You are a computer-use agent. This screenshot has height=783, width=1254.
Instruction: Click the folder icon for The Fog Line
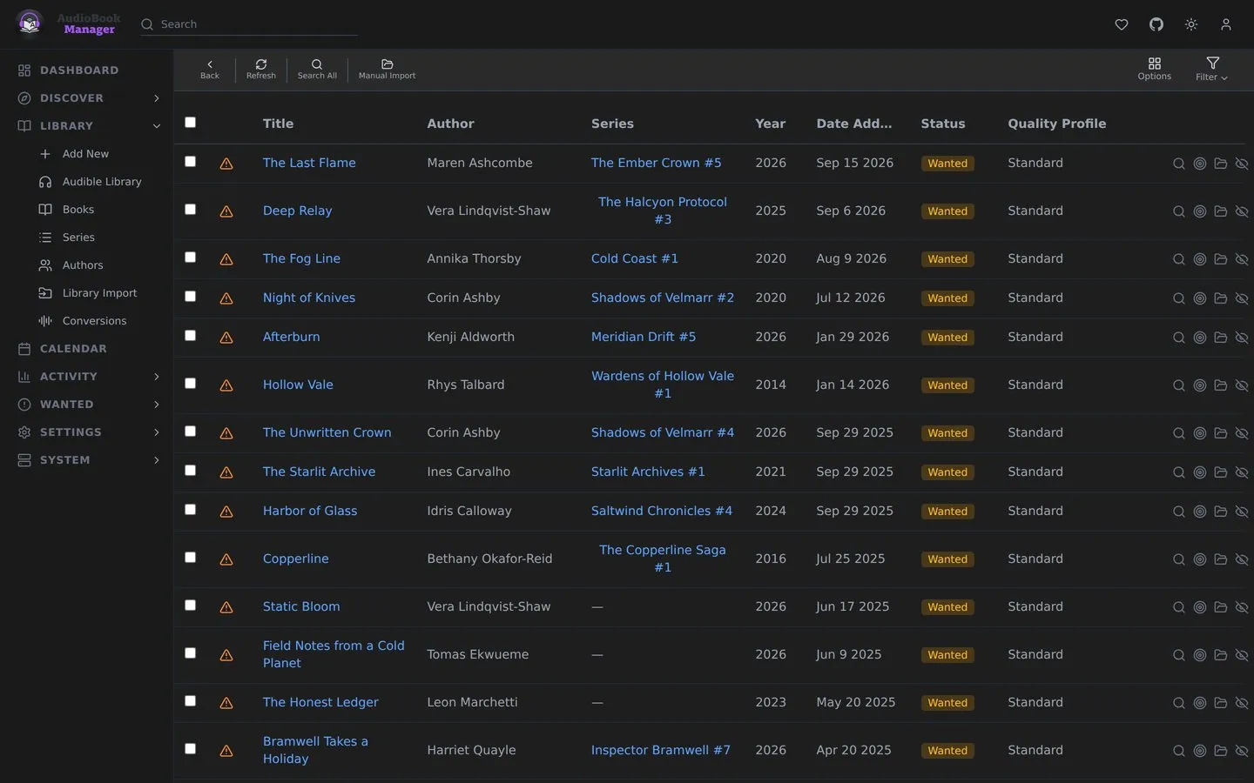click(x=1221, y=259)
